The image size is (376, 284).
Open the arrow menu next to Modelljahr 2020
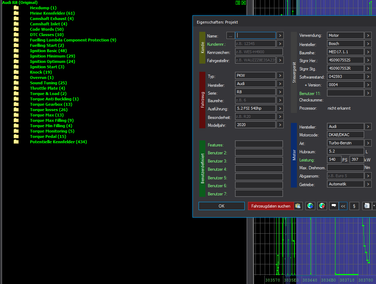pos(280,125)
